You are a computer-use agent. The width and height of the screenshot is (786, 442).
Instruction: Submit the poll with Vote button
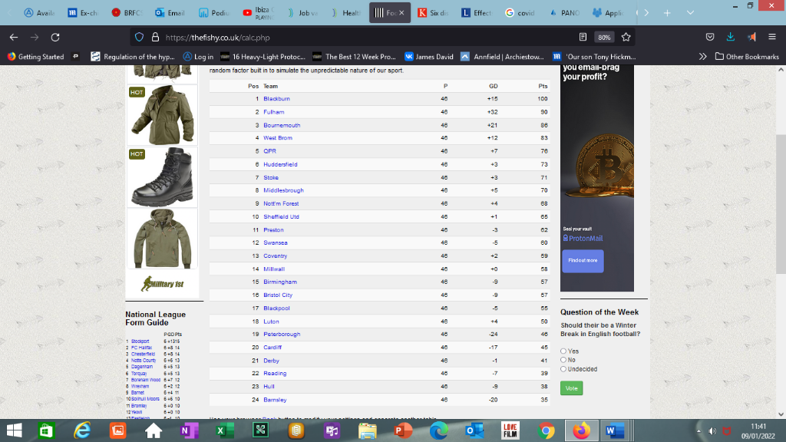[x=571, y=388]
